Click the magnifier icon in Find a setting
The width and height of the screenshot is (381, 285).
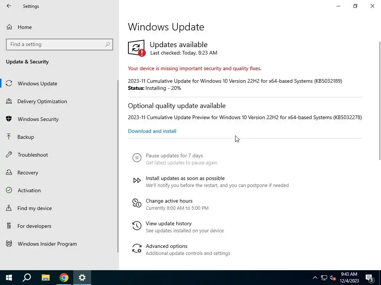pyautogui.click(x=108, y=45)
